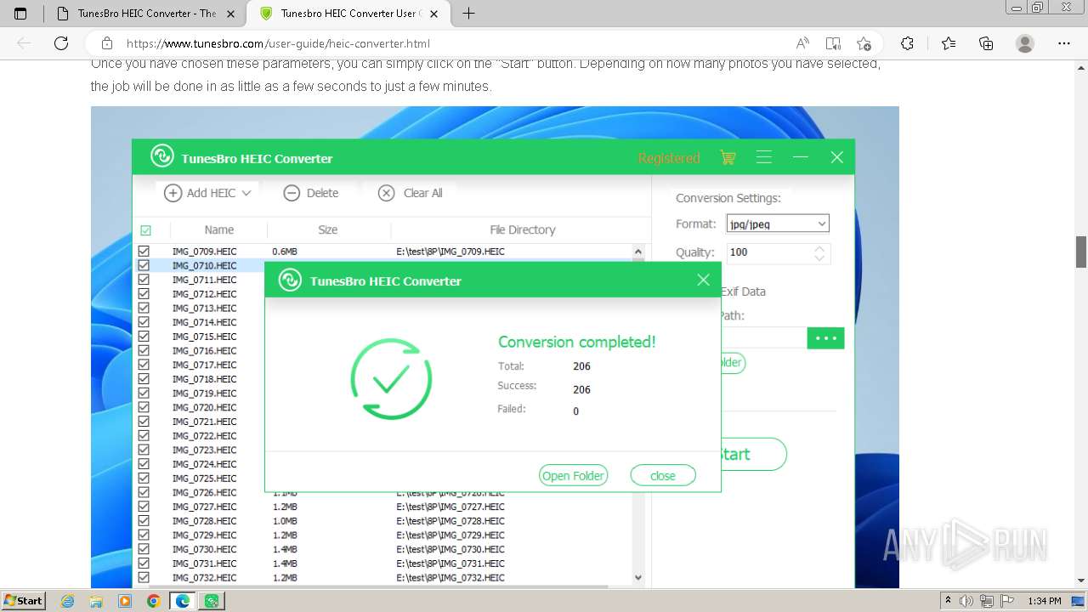
Task: Open the browser profile avatar
Action: click(x=1025, y=43)
